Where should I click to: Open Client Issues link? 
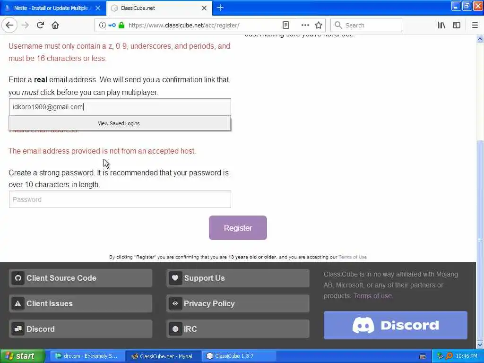[80, 303]
